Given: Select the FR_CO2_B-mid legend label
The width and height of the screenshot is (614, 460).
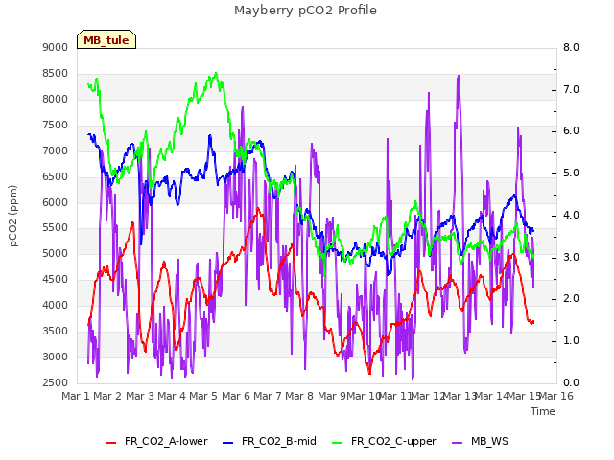Looking at the screenshot, I should pos(279,441).
